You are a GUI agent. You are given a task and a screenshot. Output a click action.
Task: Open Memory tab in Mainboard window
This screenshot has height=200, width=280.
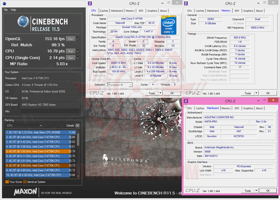[x=226, y=108]
